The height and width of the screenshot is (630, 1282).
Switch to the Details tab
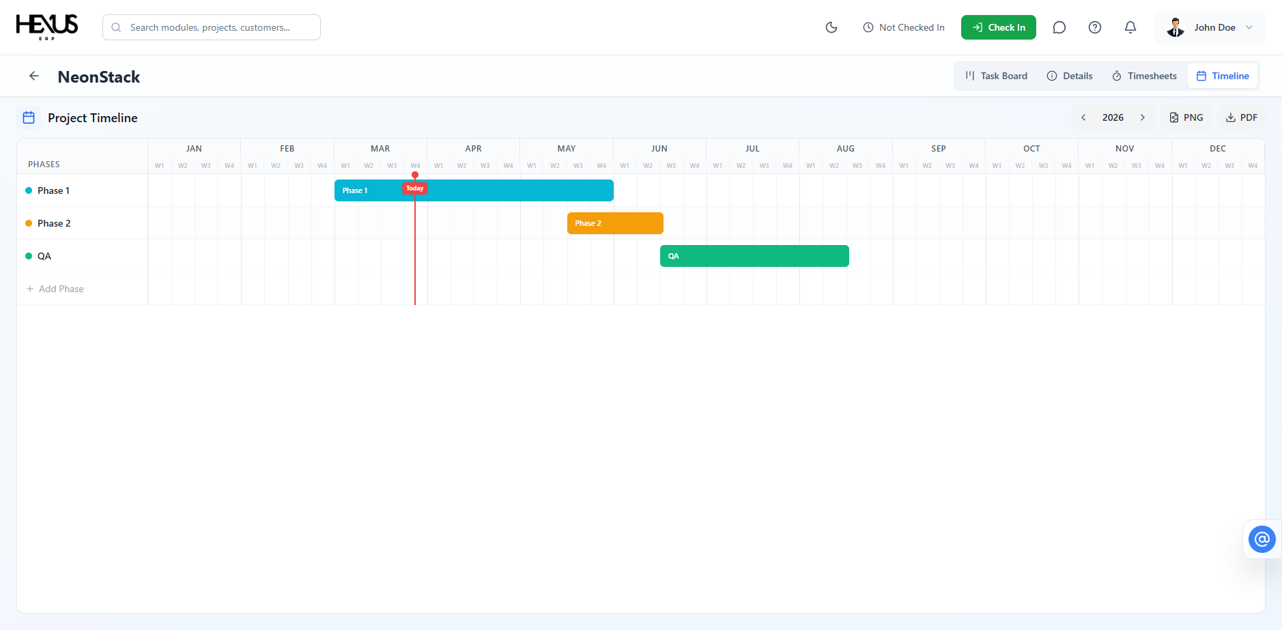[x=1070, y=76]
